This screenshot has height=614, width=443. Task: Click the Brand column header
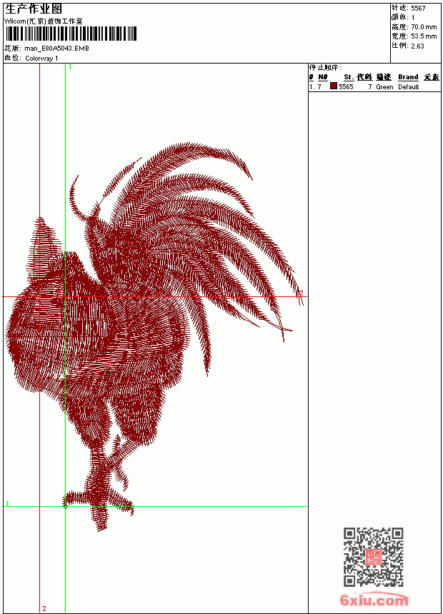click(408, 77)
